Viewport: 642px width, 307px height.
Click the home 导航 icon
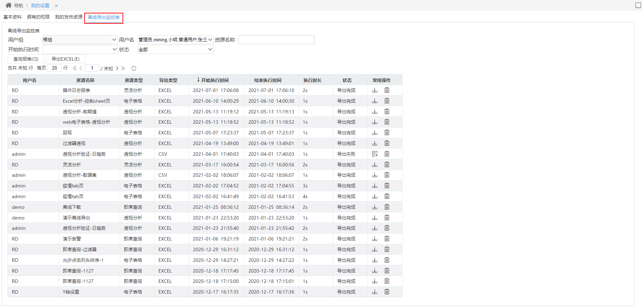pyautogui.click(x=9, y=5)
